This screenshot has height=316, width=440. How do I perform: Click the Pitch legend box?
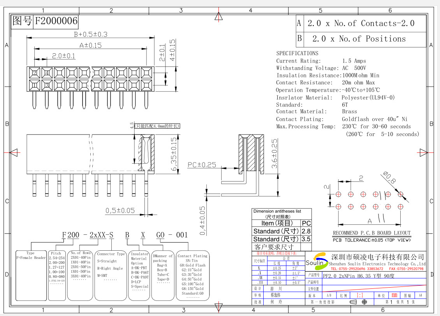(x=56, y=275)
